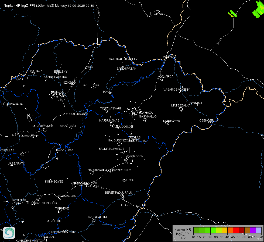
Task: Click the KAZINCBARCIKA town label
Action: pos(55,77)
